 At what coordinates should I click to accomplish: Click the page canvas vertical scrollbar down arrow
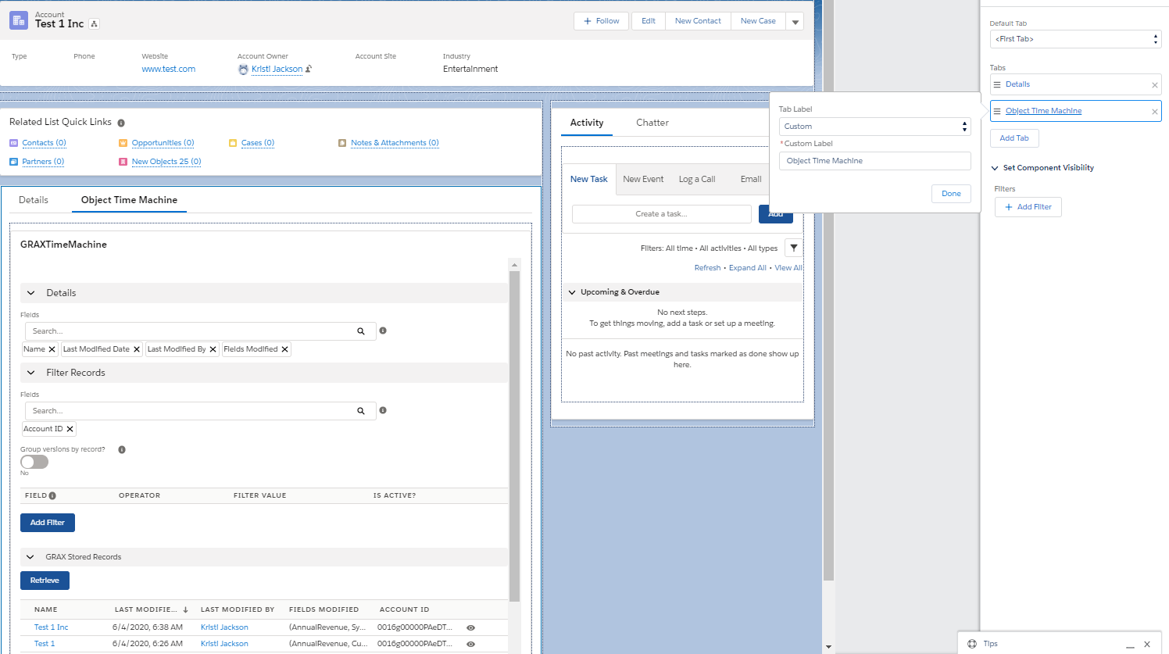pos(828,647)
